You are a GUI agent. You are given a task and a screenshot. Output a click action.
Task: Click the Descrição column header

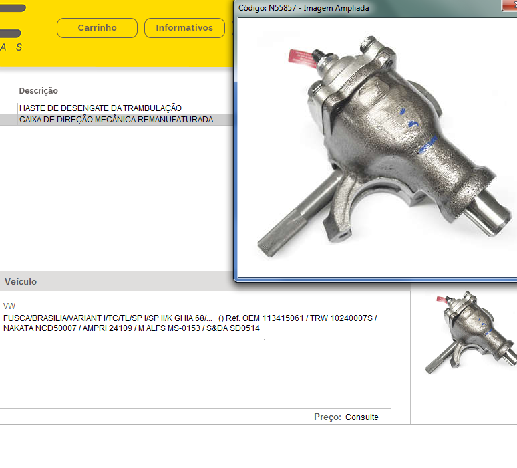click(x=38, y=91)
